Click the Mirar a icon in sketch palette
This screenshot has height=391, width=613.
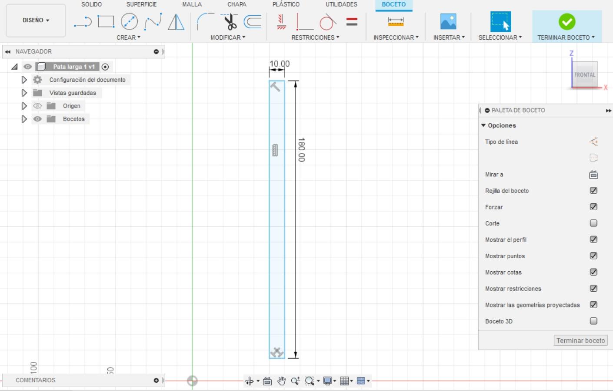(593, 175)
